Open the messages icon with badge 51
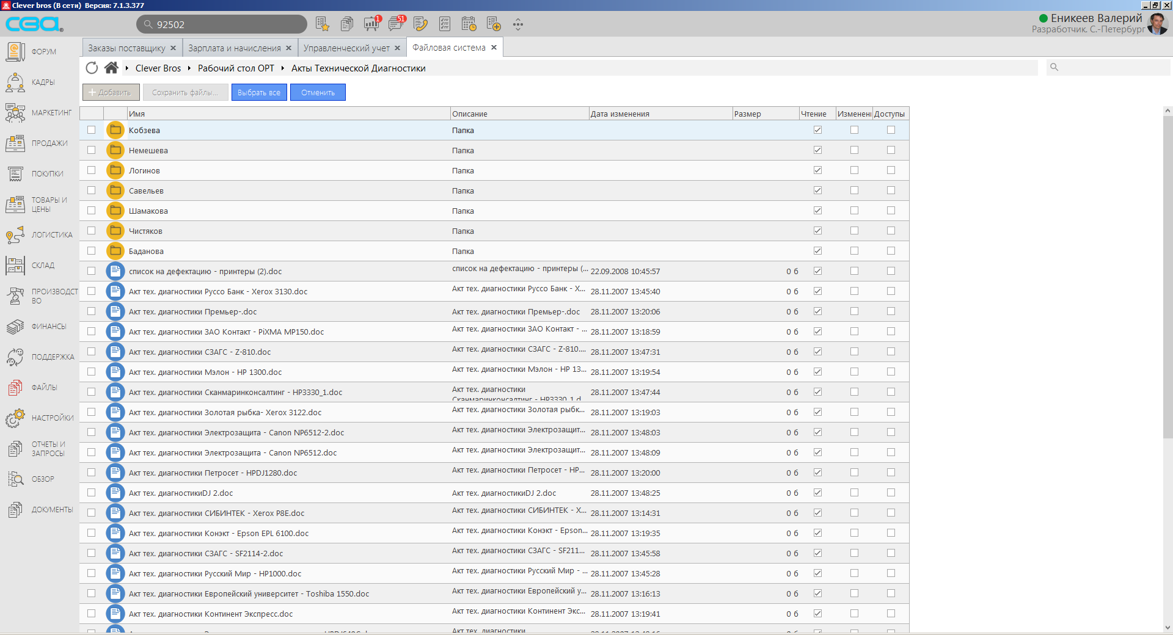Screen dimensions: 1173x635 396,24
